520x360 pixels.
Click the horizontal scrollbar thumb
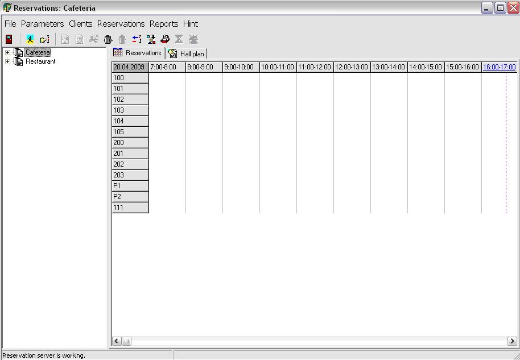coord(127,341)
